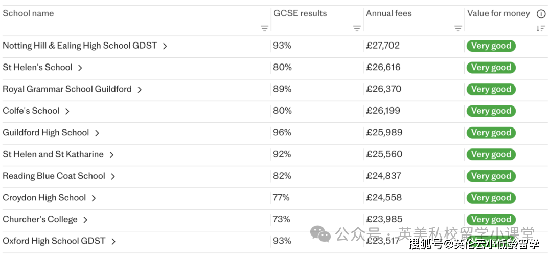The width and height of the screenshot is (552, 256).
Task: Open the St Helen and St Katharine link
Action: (53, 154)
